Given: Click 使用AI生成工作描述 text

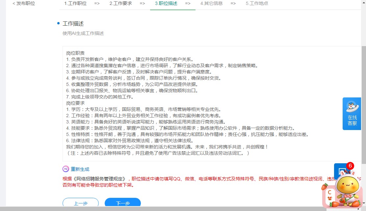Looking at the screenshot, I should (83, 33).
